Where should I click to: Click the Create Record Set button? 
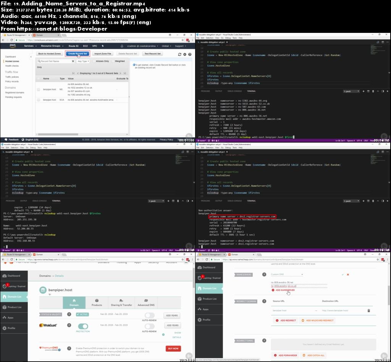(x=78, y=54)
